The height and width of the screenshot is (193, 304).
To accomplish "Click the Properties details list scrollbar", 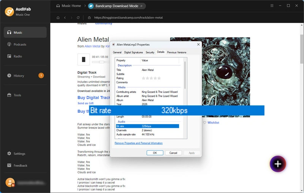I will (185, 75).
